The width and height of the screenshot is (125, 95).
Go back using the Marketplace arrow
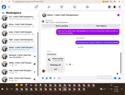tap(3, 13)
